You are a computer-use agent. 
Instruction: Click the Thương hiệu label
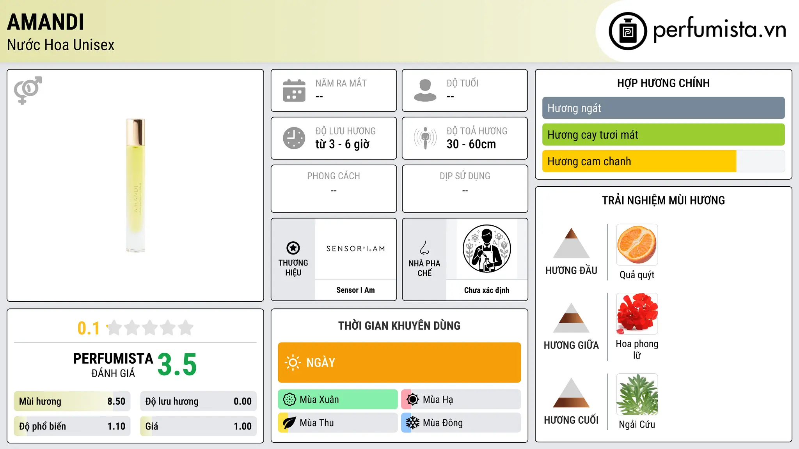point(293,268)
